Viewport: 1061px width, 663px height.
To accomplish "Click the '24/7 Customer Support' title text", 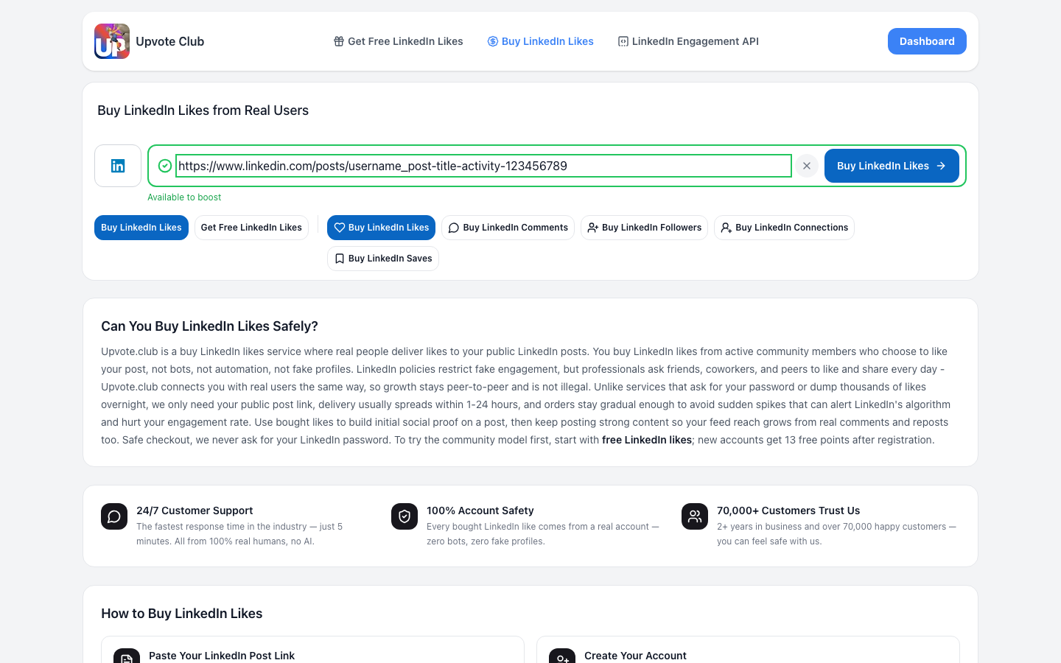I will 195,511.
